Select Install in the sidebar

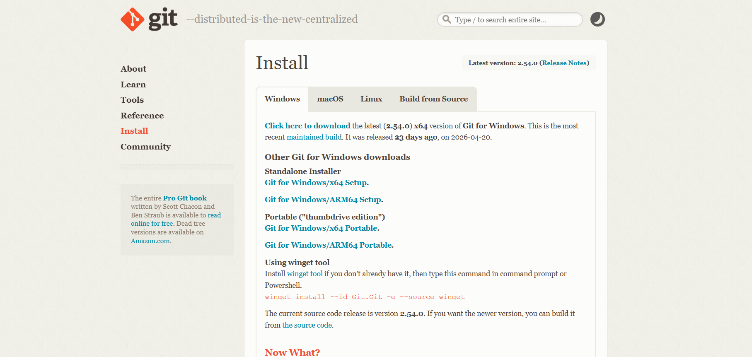[x=134, y=131]
